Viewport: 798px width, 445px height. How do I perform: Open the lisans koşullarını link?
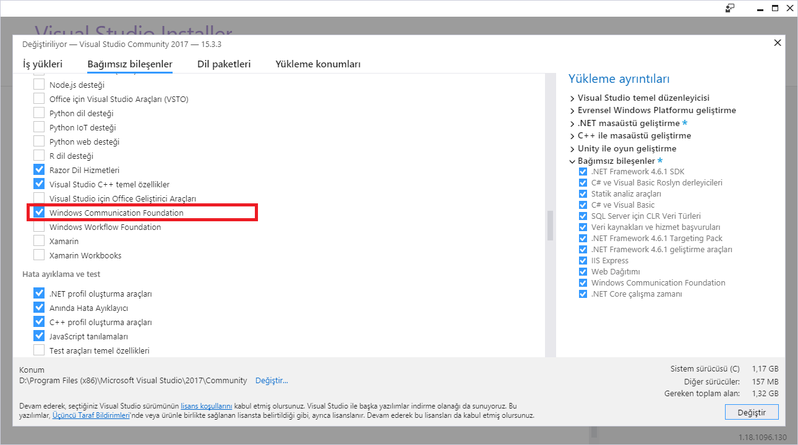tap(207, 407)
